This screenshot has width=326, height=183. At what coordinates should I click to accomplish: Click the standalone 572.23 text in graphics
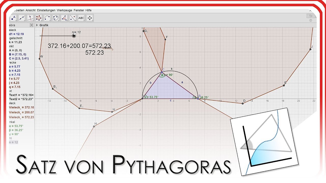94,53
